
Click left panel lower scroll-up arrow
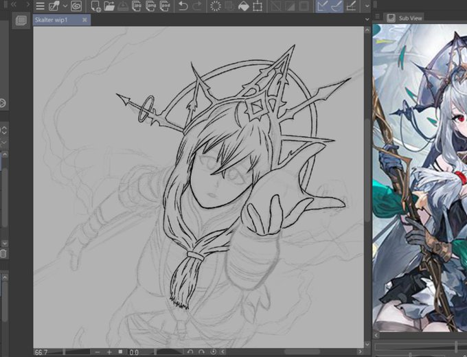pos(5,277)
